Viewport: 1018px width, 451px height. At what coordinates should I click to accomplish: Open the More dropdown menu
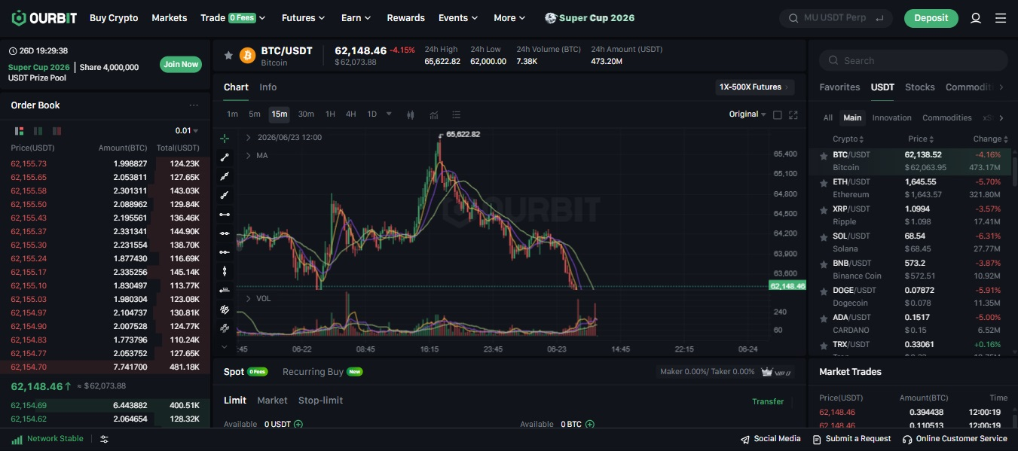click(509, 18)
